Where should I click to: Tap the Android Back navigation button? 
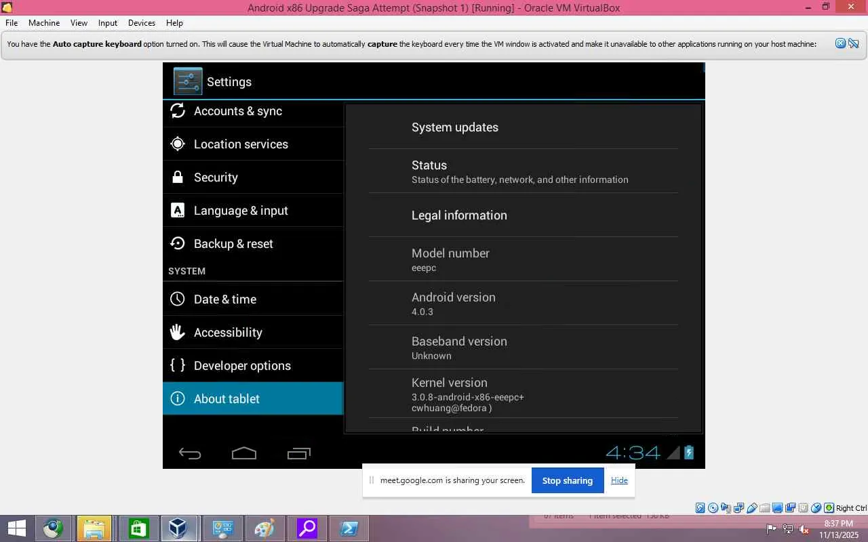click(x=190, y=453)
